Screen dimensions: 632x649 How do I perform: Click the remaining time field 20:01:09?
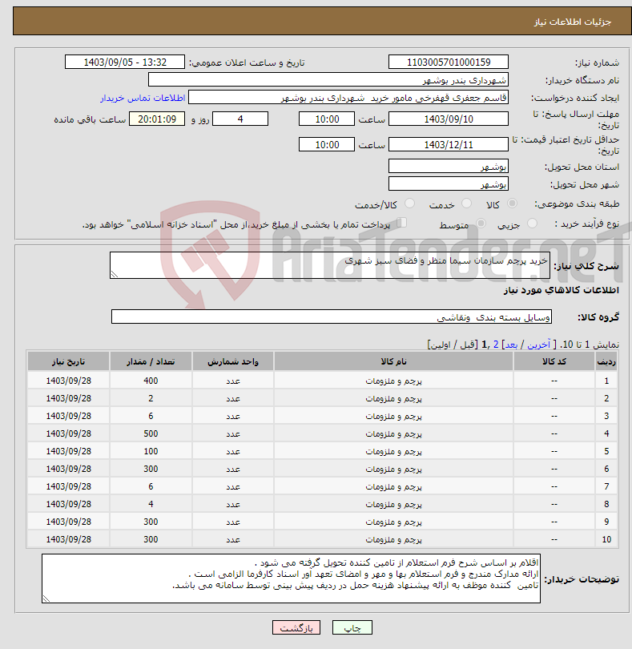click(157, 119)
